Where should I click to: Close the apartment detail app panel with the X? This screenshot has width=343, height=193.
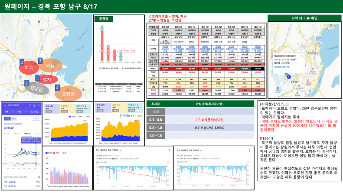39,105
